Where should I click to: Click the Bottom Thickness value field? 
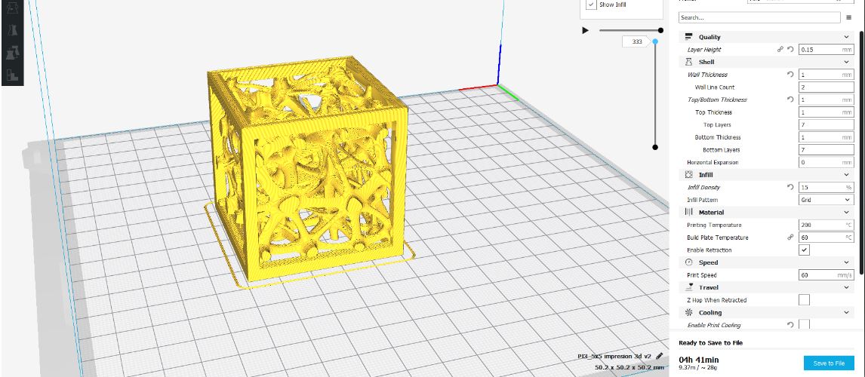click(x=826, y=137)
